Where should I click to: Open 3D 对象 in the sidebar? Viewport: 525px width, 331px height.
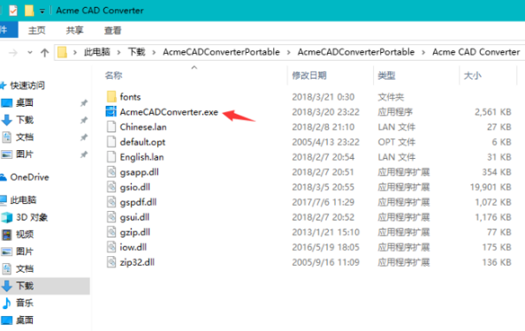[x=32, y=217]
